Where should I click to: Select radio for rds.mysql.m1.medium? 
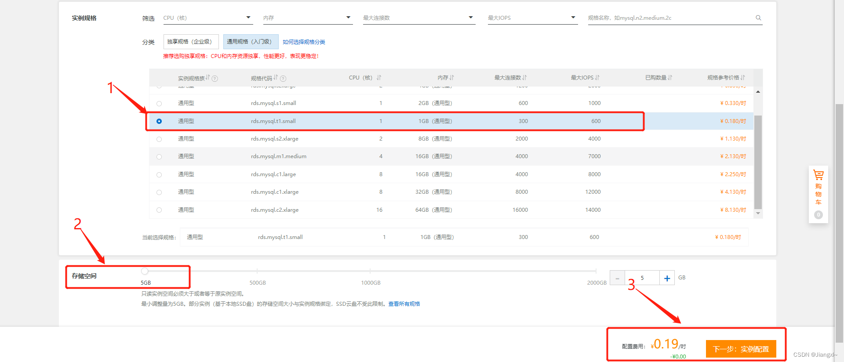[159, 157]
